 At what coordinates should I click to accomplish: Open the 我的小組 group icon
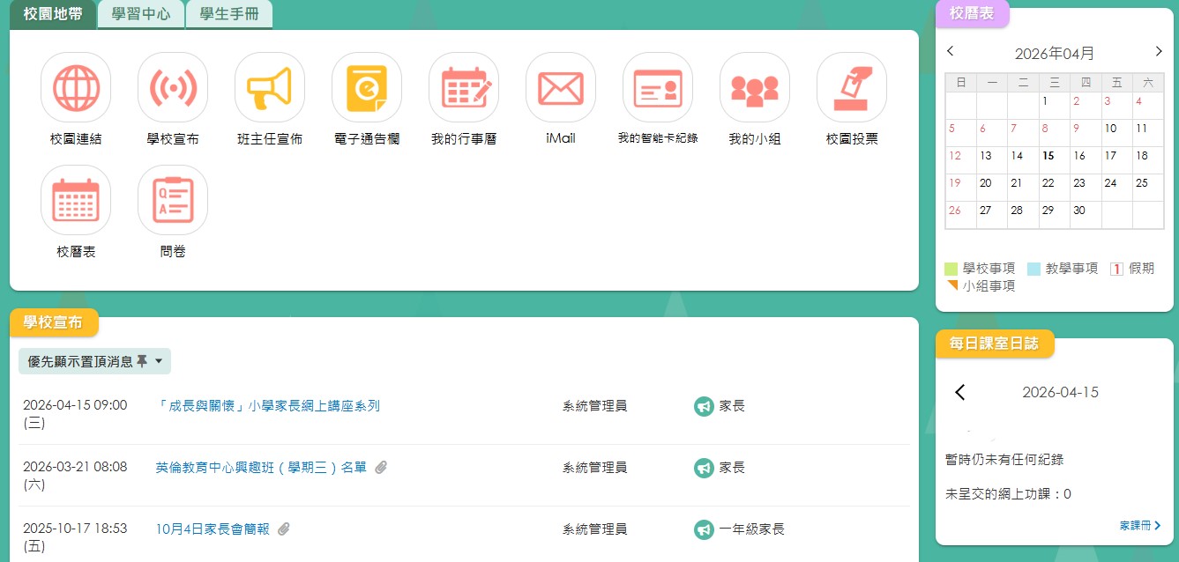pyautogui.click(x=755, y=88)
